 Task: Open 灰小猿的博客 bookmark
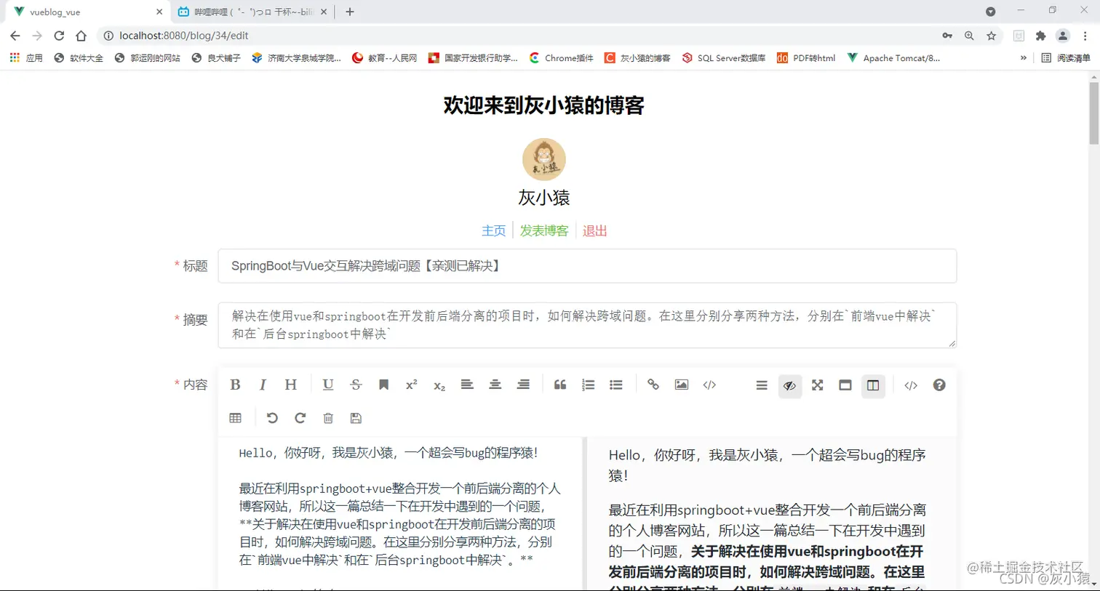click(637, 57)
